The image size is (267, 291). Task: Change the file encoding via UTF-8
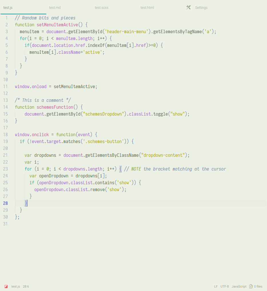[x=224, y=286]
